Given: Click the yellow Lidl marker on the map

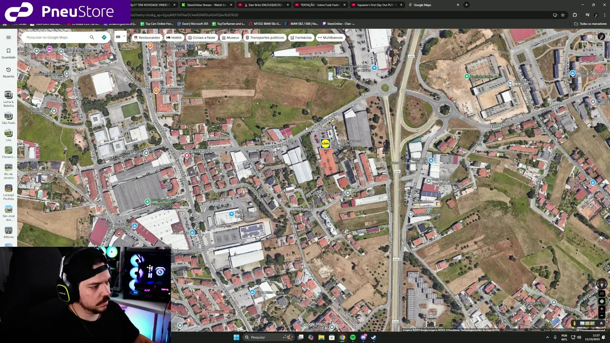Looking at the screenshot, I should pos(325,143).
